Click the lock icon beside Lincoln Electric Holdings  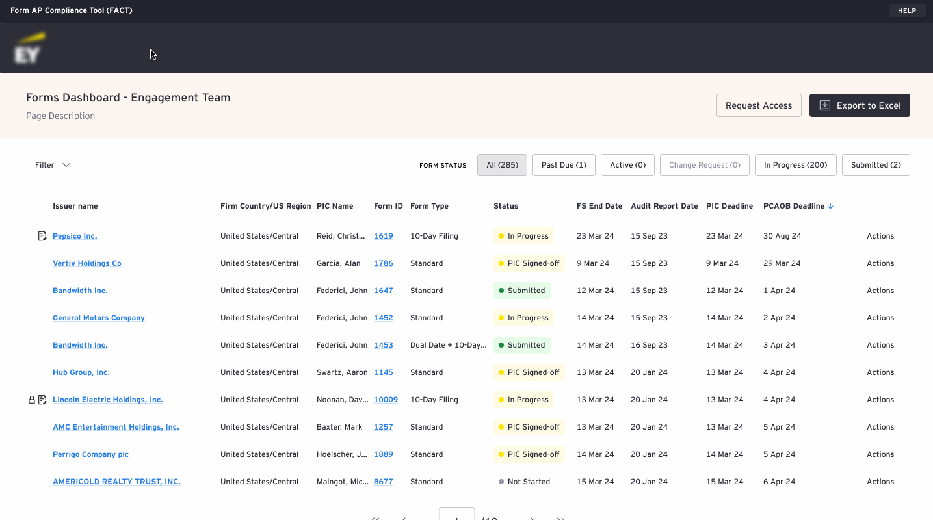(32, 400)
